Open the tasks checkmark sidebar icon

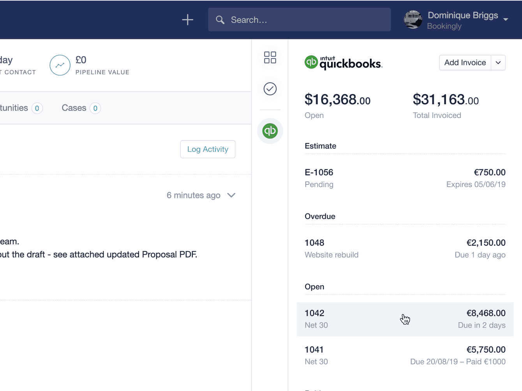[270, 89]
